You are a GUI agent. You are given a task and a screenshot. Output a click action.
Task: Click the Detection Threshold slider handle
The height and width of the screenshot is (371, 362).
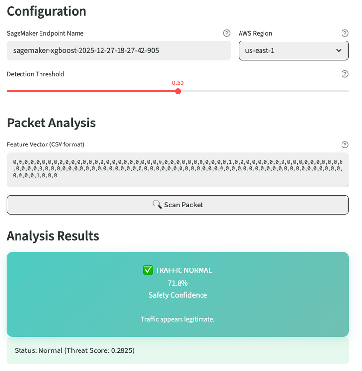coord(178,91)
